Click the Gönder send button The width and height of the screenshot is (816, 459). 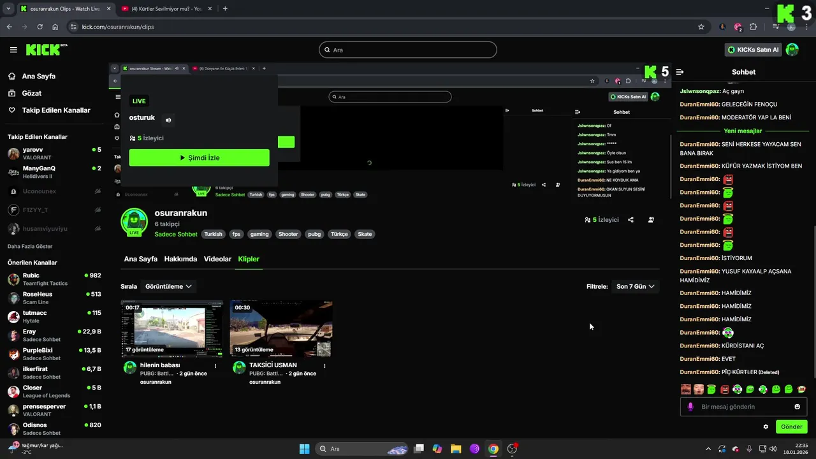tap(791, 426)
